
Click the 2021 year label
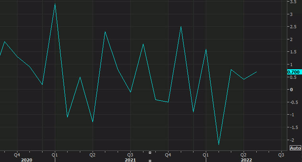pos(130,160)
